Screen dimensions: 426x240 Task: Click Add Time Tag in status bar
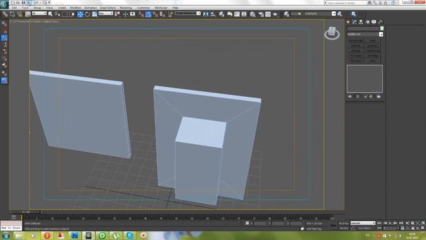click(x=314, y=229)
